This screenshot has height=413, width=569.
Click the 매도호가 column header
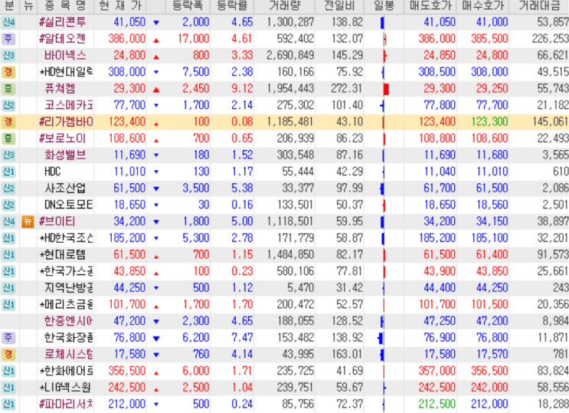[x=430, y=6]
